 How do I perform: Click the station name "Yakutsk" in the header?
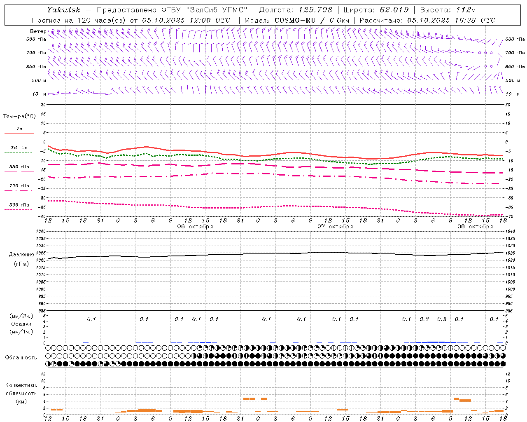pos(64,10)
